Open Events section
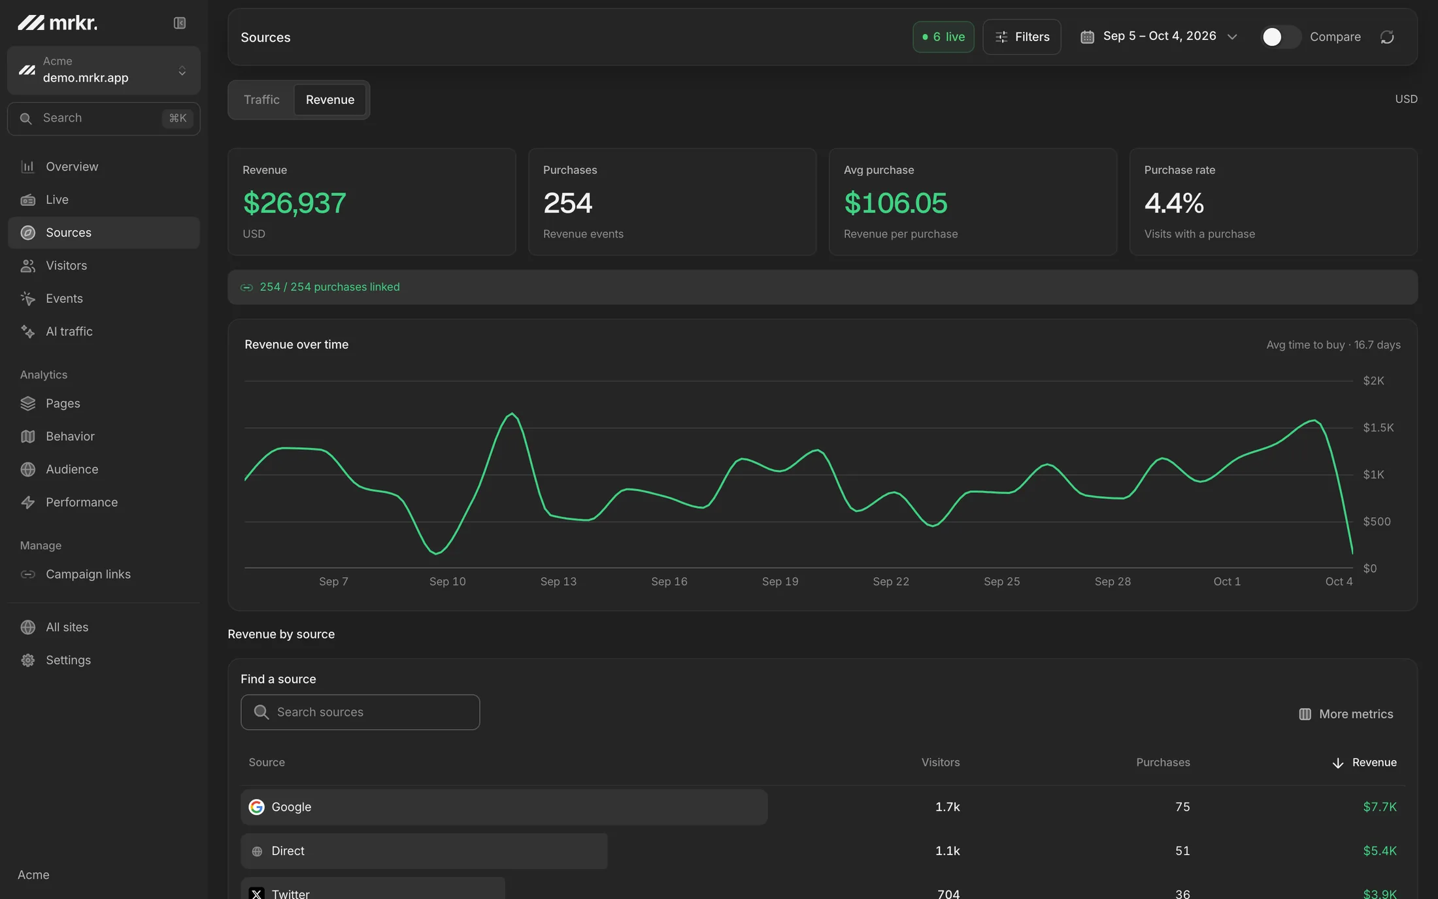 click(103, 298)
